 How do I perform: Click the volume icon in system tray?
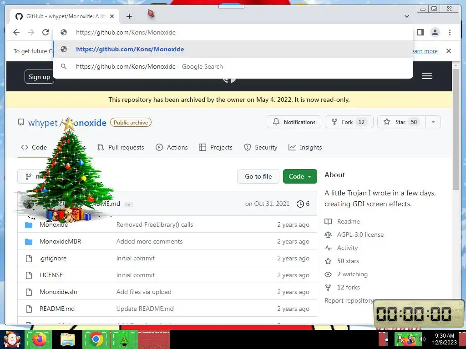point(422,339)
